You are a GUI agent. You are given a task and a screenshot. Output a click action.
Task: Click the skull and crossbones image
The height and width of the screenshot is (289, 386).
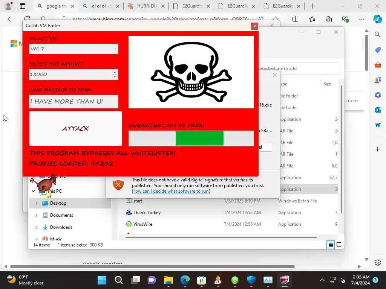191,72
